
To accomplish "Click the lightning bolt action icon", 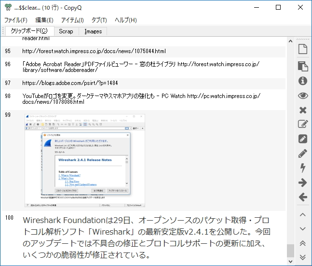I will pos(303,168).
